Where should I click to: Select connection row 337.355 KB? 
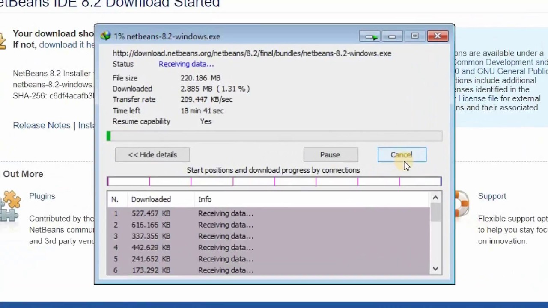(268, 236)
